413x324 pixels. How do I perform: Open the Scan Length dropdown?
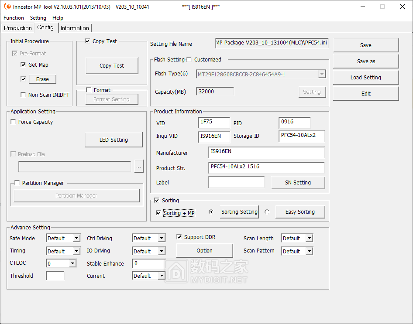[x=309, y=238]
